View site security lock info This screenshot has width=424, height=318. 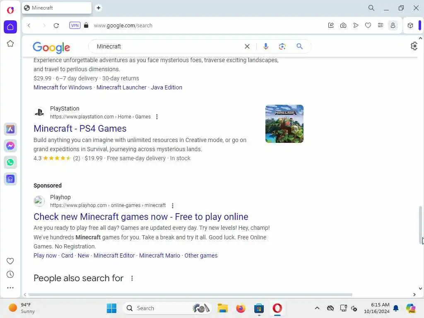pyautogui.click(x=86, y=25)
